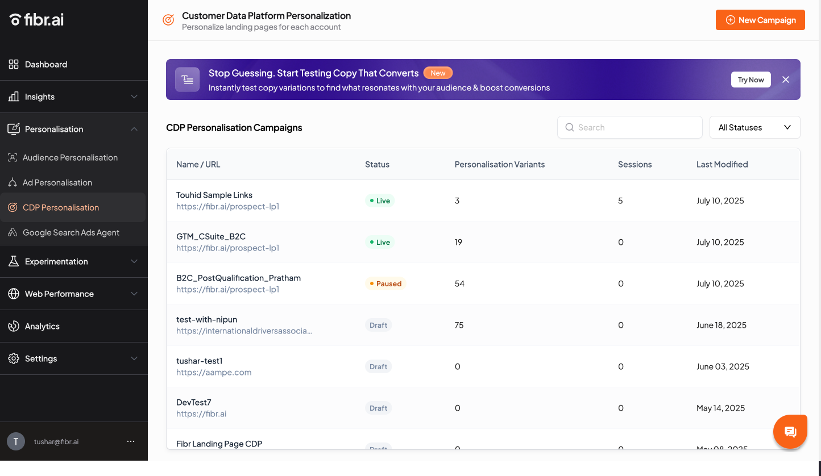The image size is (821, 476).
Task: Open the orange chat support bubble
Action: [x=790, y=432]
